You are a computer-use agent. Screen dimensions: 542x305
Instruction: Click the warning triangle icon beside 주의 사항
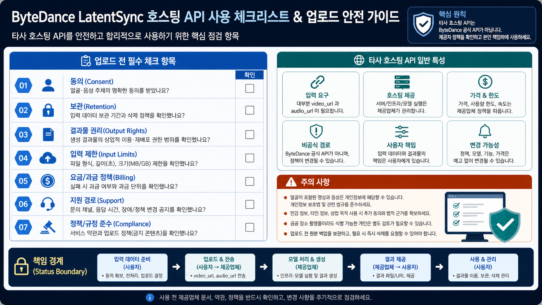(x=291, y=182)
